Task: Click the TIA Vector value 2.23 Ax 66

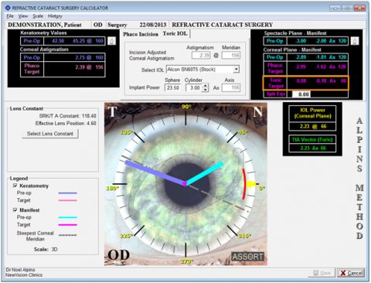Action: click(312, 148)
